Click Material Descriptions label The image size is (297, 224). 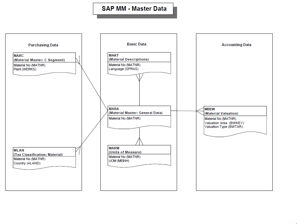click(x=129, y=59)
